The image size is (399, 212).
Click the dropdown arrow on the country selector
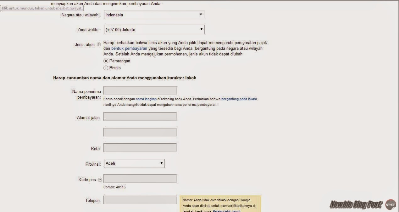tap(201, 14)
